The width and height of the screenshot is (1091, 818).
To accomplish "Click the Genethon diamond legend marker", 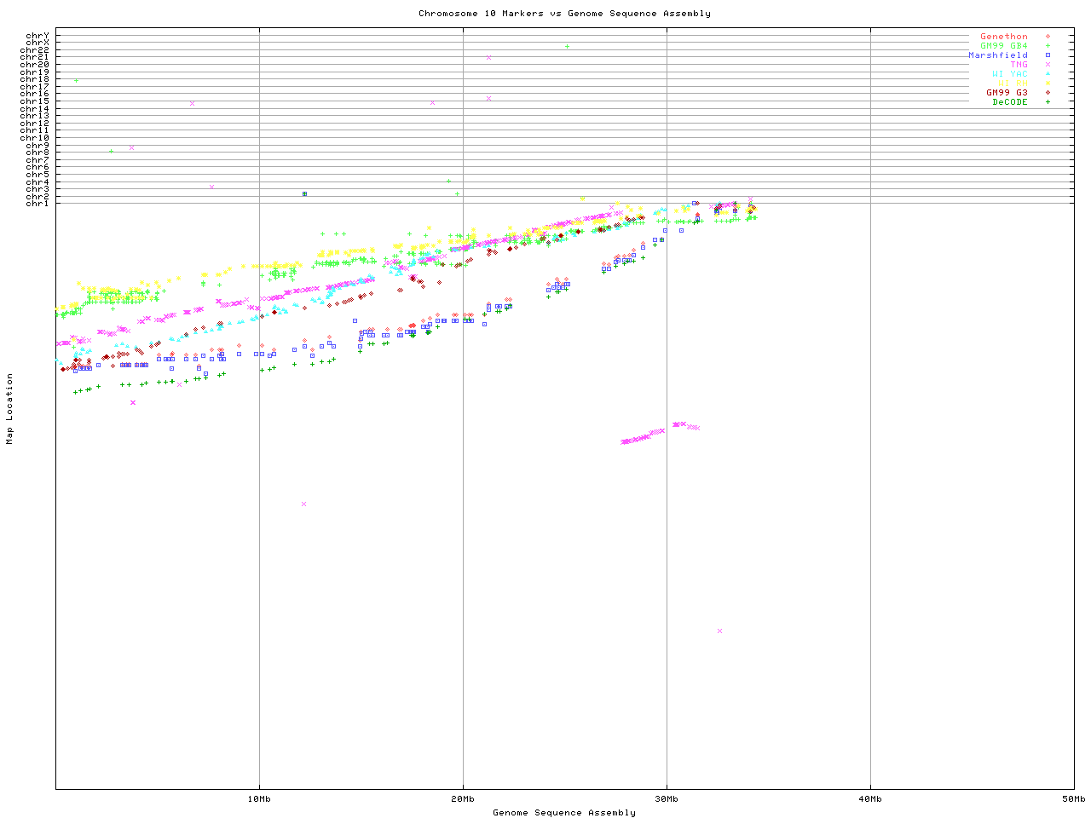I will coord(1048,37).
